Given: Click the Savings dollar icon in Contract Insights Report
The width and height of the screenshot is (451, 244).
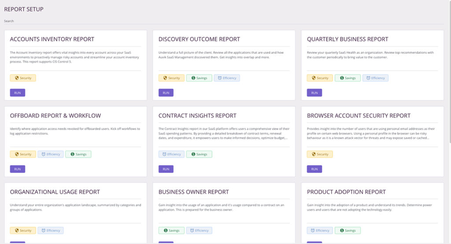Looking at the screenshot, I should point(192,154).
